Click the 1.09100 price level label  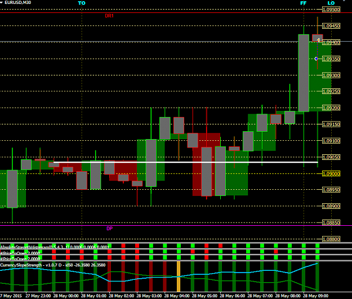click(331, 141)
